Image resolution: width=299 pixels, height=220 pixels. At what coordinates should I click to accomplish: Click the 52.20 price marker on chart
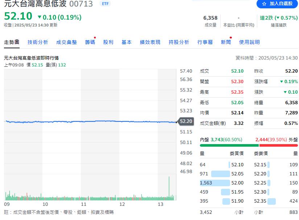tap(186, 121)
